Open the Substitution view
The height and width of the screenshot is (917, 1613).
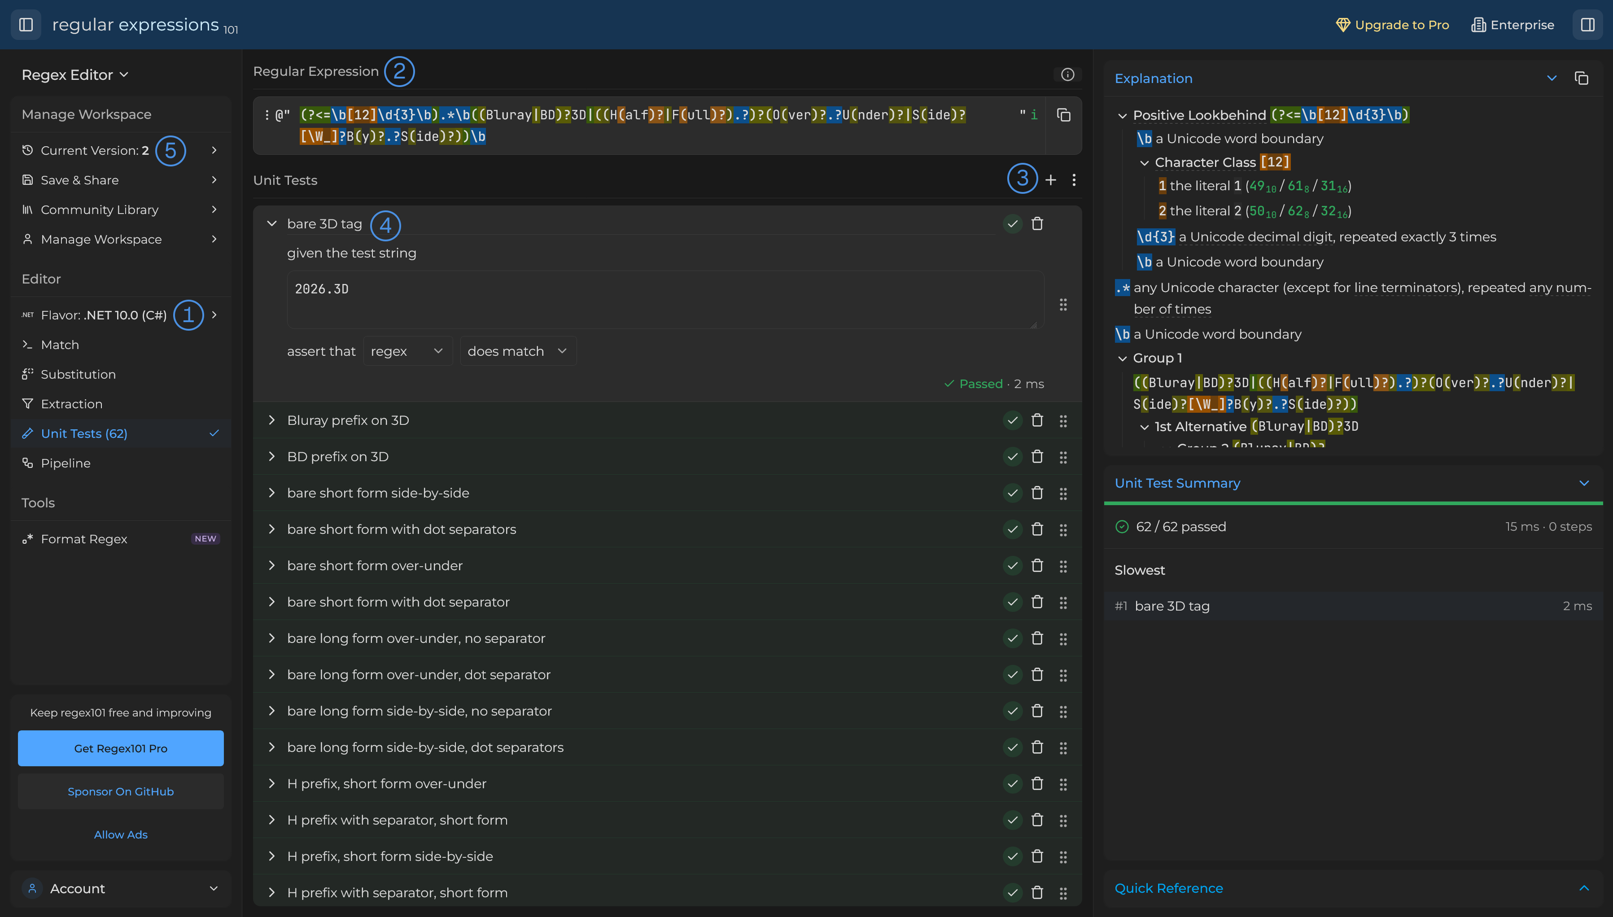click(120, 374)
